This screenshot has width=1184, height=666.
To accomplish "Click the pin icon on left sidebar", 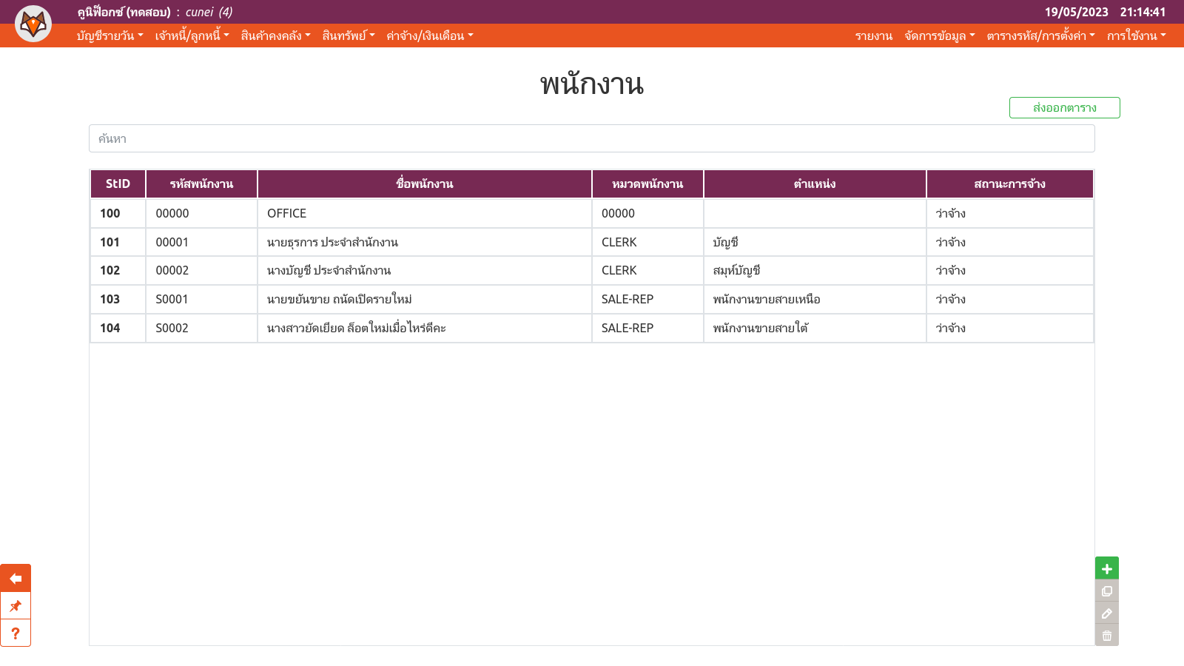I will tap(16, 606).
